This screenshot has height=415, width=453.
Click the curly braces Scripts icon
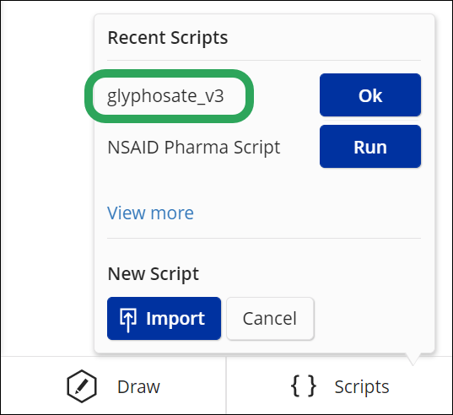point(304,386)
